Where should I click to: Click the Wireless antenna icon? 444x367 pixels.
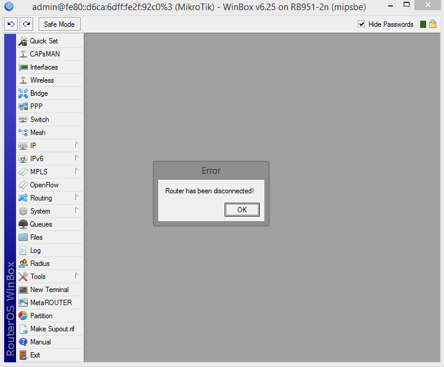point(23,80)
